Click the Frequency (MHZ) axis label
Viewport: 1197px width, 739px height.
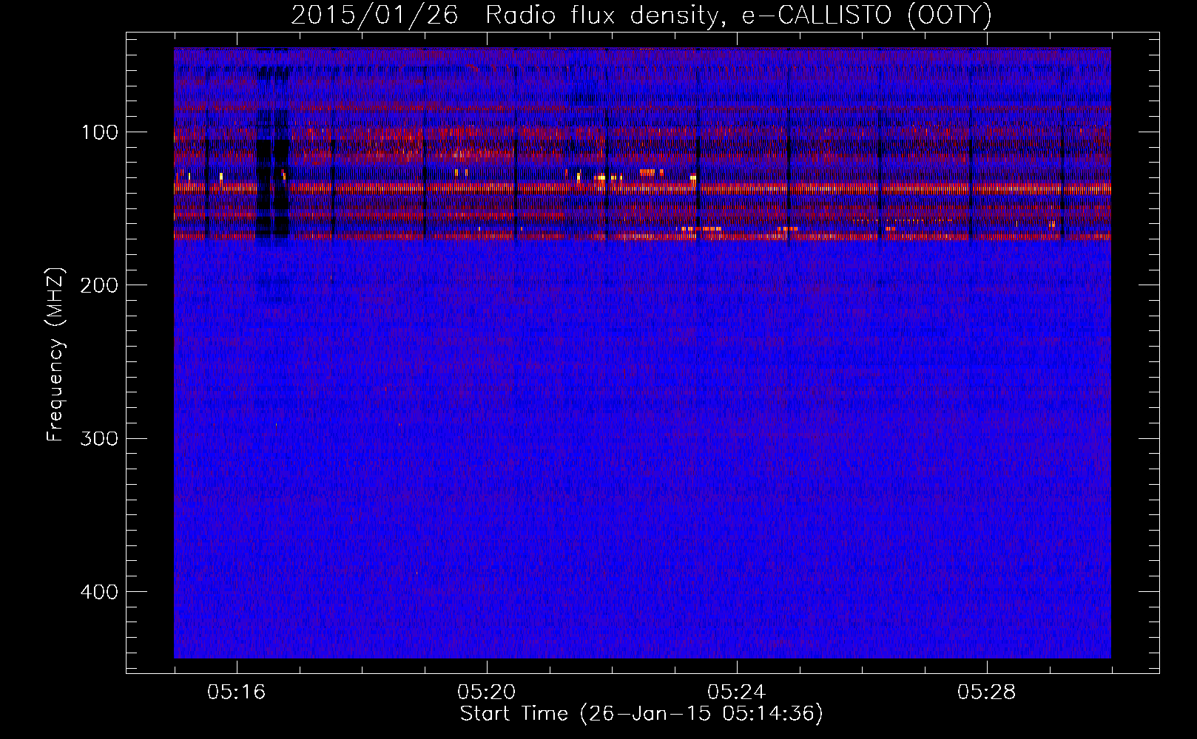[x=55, y=354]
